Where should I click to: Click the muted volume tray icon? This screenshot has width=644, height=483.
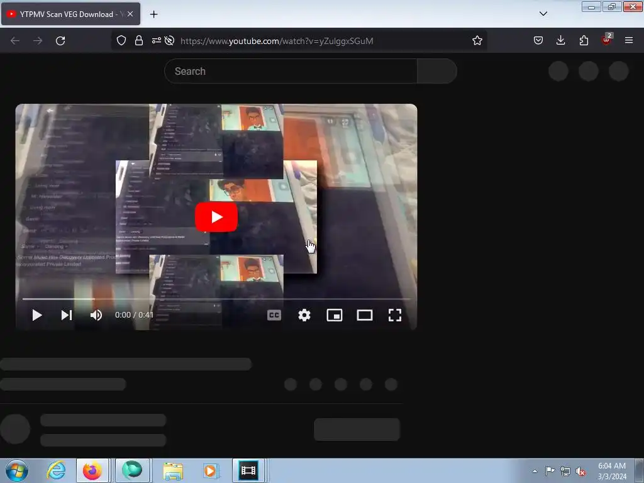pos(580,471)
